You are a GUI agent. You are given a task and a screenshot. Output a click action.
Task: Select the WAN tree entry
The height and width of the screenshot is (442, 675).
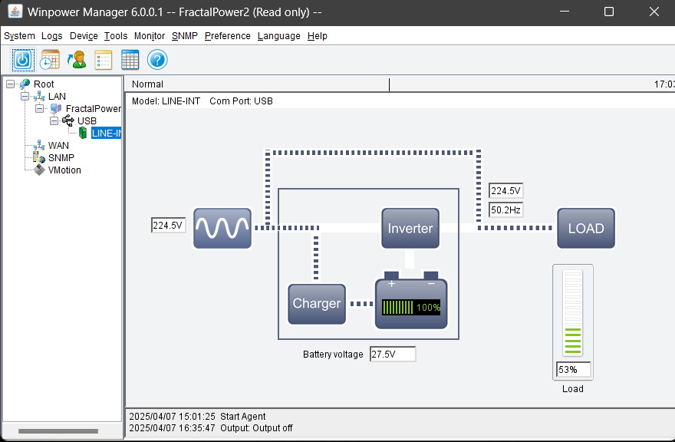point(58,146)
